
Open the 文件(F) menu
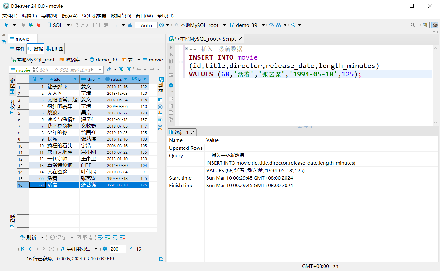(10, 16)
